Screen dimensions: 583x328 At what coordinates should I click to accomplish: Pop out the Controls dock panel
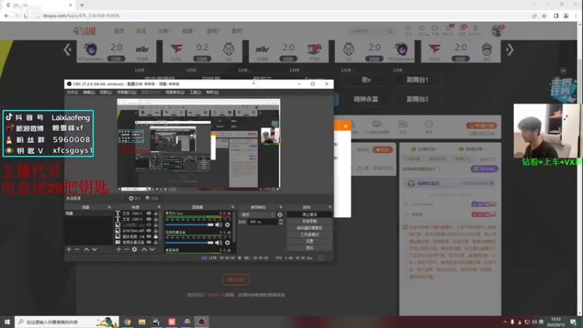pyautogui.click(x=330, y=207)
